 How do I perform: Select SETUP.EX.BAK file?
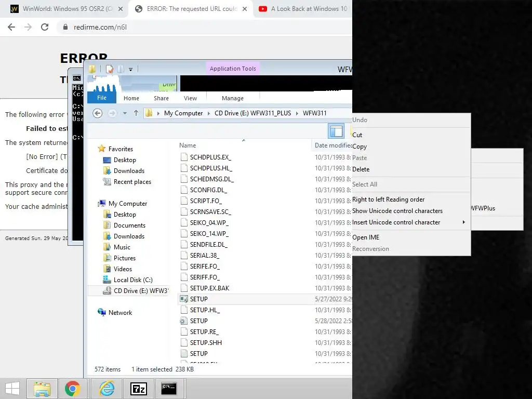pos(209,288)
